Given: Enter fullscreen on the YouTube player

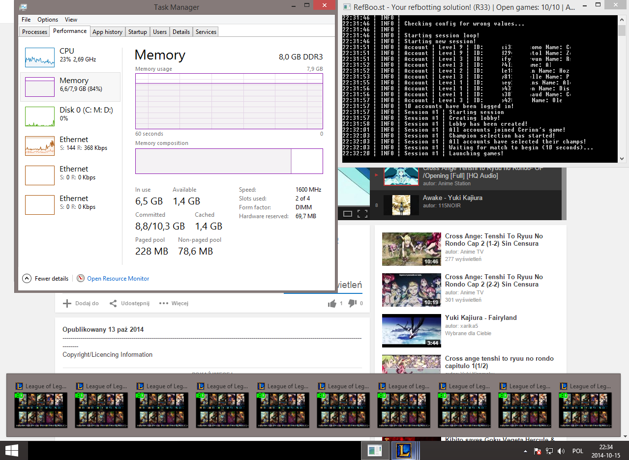Looking at the screenshot, I should 362,213.
